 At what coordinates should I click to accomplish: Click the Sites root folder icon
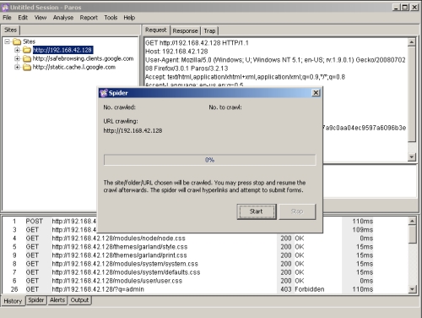point(17,41)
